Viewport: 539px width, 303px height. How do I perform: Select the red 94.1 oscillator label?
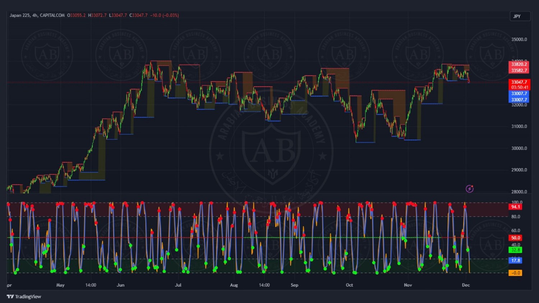click(x=515, y=207)
